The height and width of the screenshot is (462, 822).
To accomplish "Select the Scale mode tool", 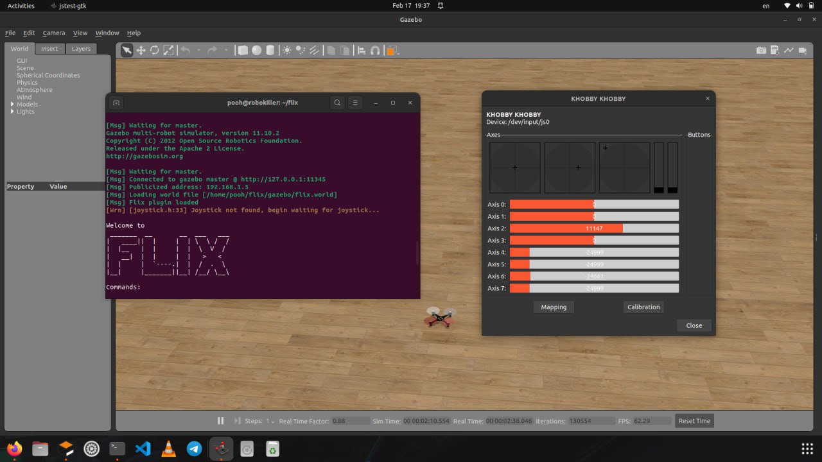I will [168, 50].
